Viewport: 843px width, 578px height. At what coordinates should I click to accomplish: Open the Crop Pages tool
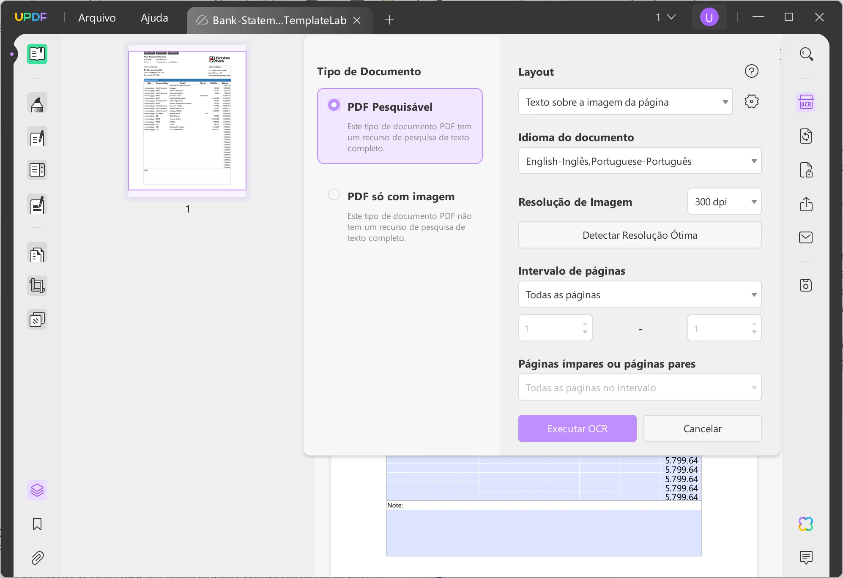click(x=37, y=286)
